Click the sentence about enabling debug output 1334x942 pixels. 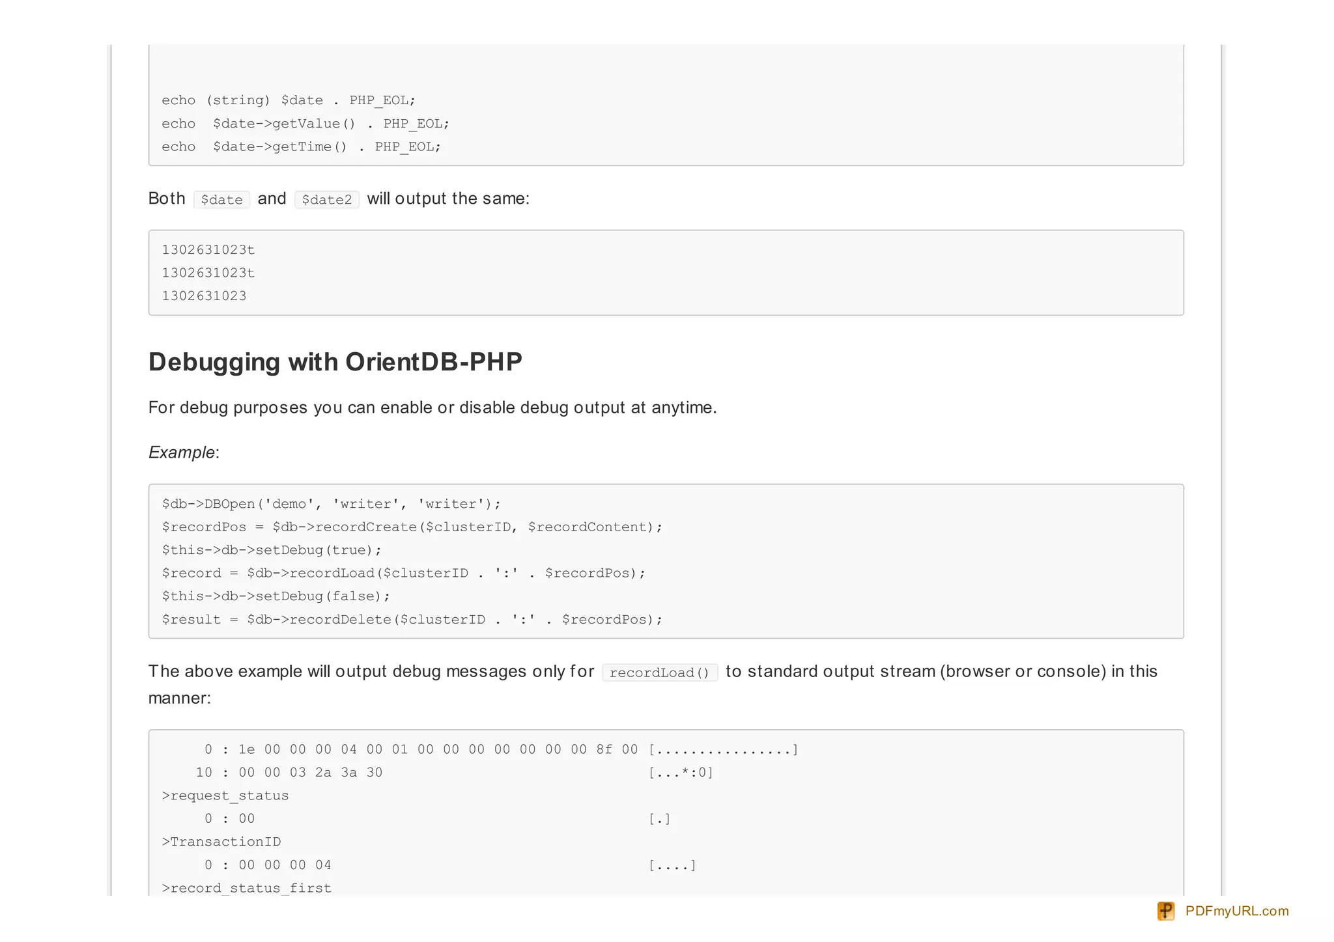click(432, 408)
